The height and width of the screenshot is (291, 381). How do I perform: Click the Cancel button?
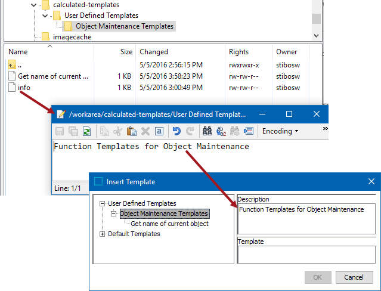click(x=354, y=277)
